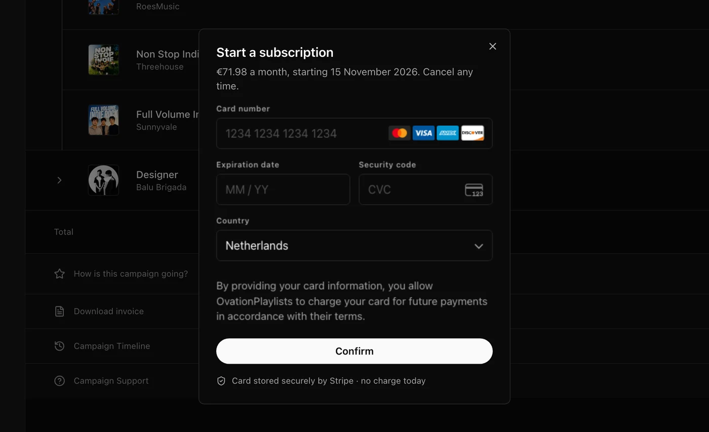The image size is (709, 432).
Task: Click the star icon for campaign rating
Action: (59, 273)
